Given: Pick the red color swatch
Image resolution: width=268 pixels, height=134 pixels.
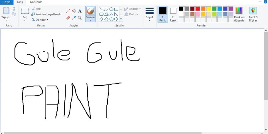Looking at the screenshot, I should 198,9.
